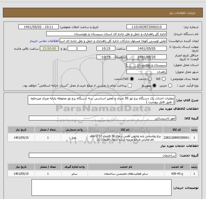Click goods code 2282120895350001 cell
The image size is (206, 199).
pyautogui.click(x=177, y=138)
